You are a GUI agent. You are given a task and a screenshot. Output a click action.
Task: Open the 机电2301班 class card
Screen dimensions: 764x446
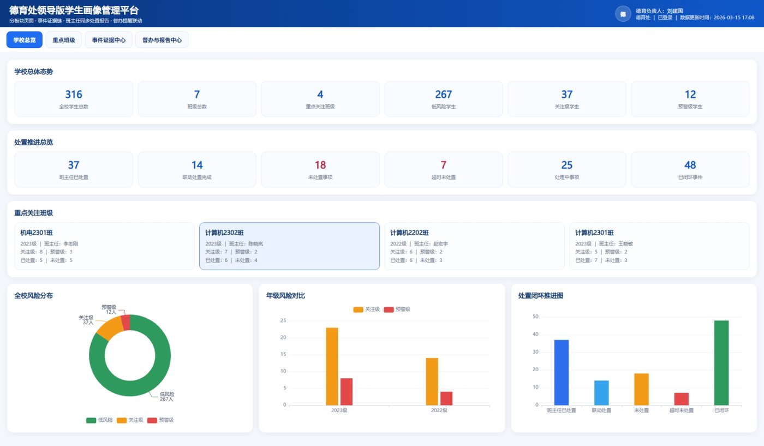[x=104, y=246]
